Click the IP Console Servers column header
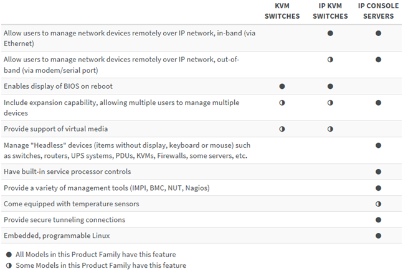Viewport: 403px width, 274px height. click(x=378, y=11)
